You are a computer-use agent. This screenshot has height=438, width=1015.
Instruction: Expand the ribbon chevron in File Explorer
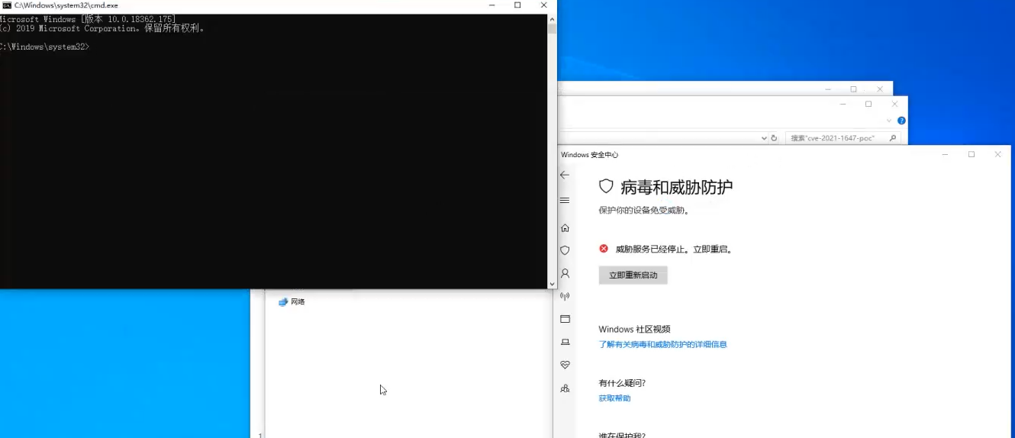[889, 121]
